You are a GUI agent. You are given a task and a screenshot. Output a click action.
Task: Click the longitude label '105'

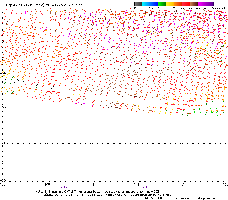coord(2,184)
